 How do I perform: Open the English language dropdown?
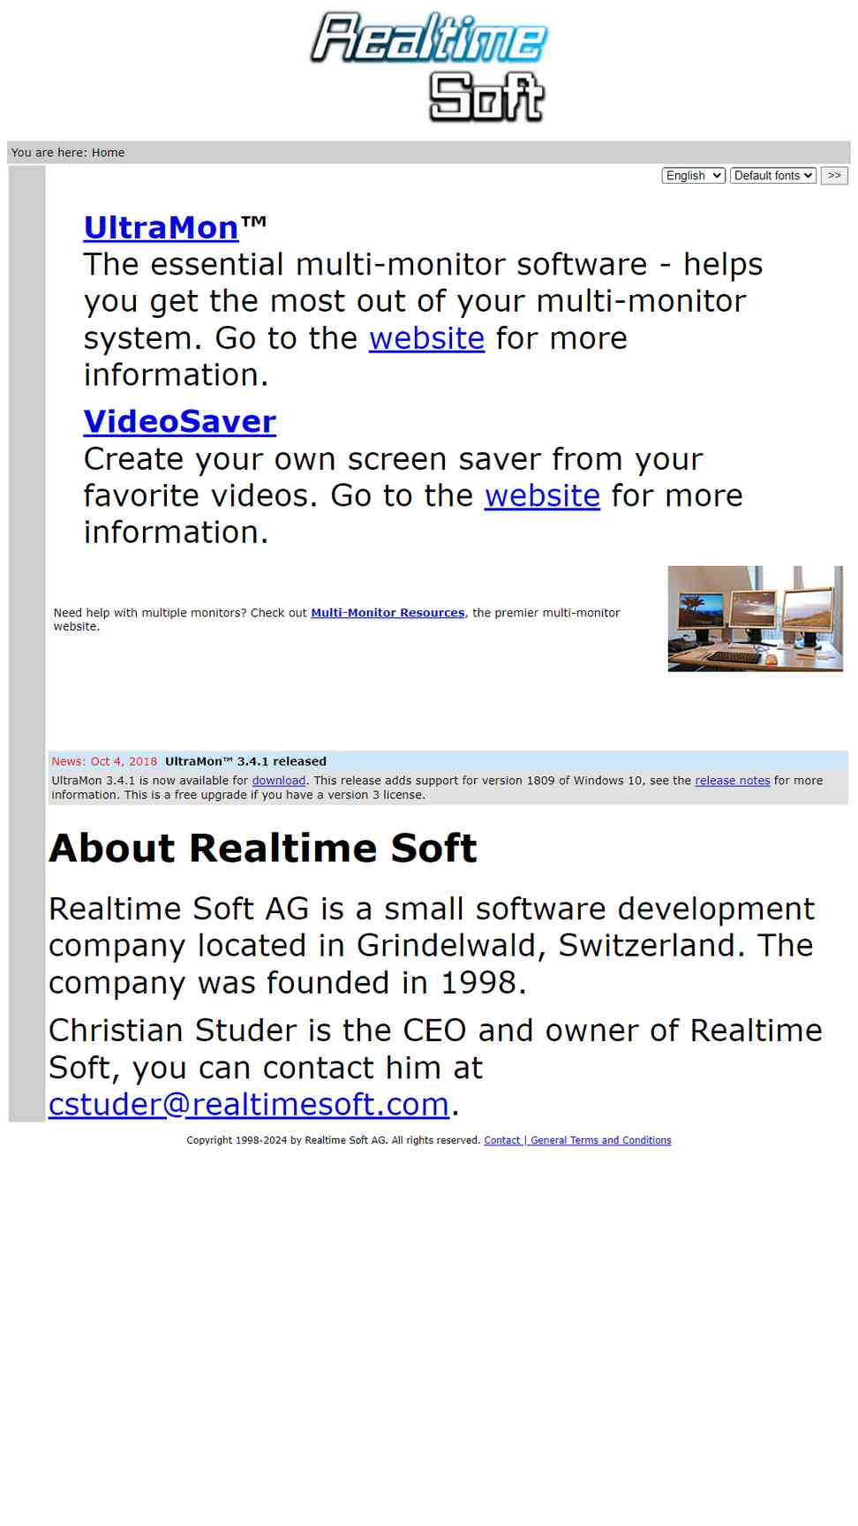click(693, 176)
